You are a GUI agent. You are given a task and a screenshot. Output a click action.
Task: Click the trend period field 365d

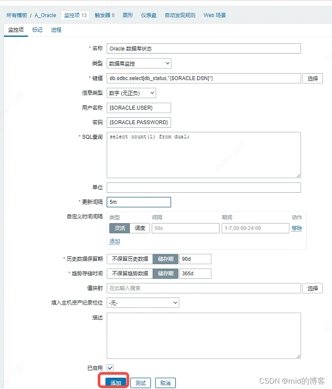[x=195, y=273]
